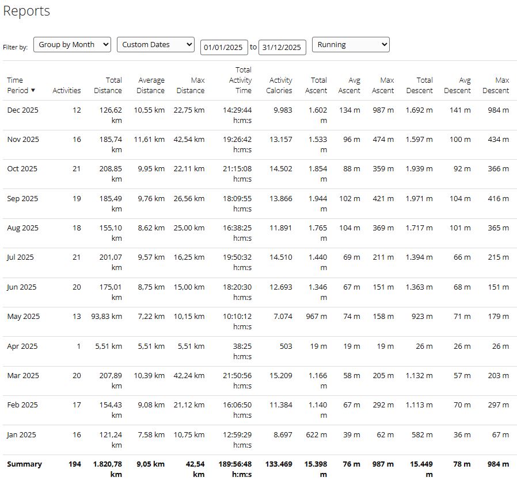Sort the table by Max Descent

coord(496,85)
